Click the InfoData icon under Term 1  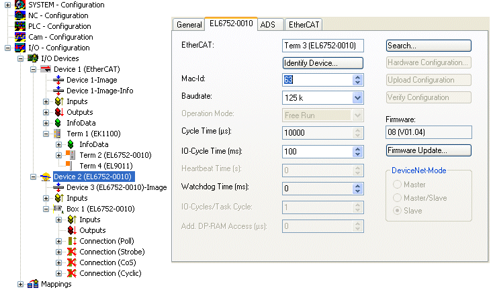[x=71, y=144]
